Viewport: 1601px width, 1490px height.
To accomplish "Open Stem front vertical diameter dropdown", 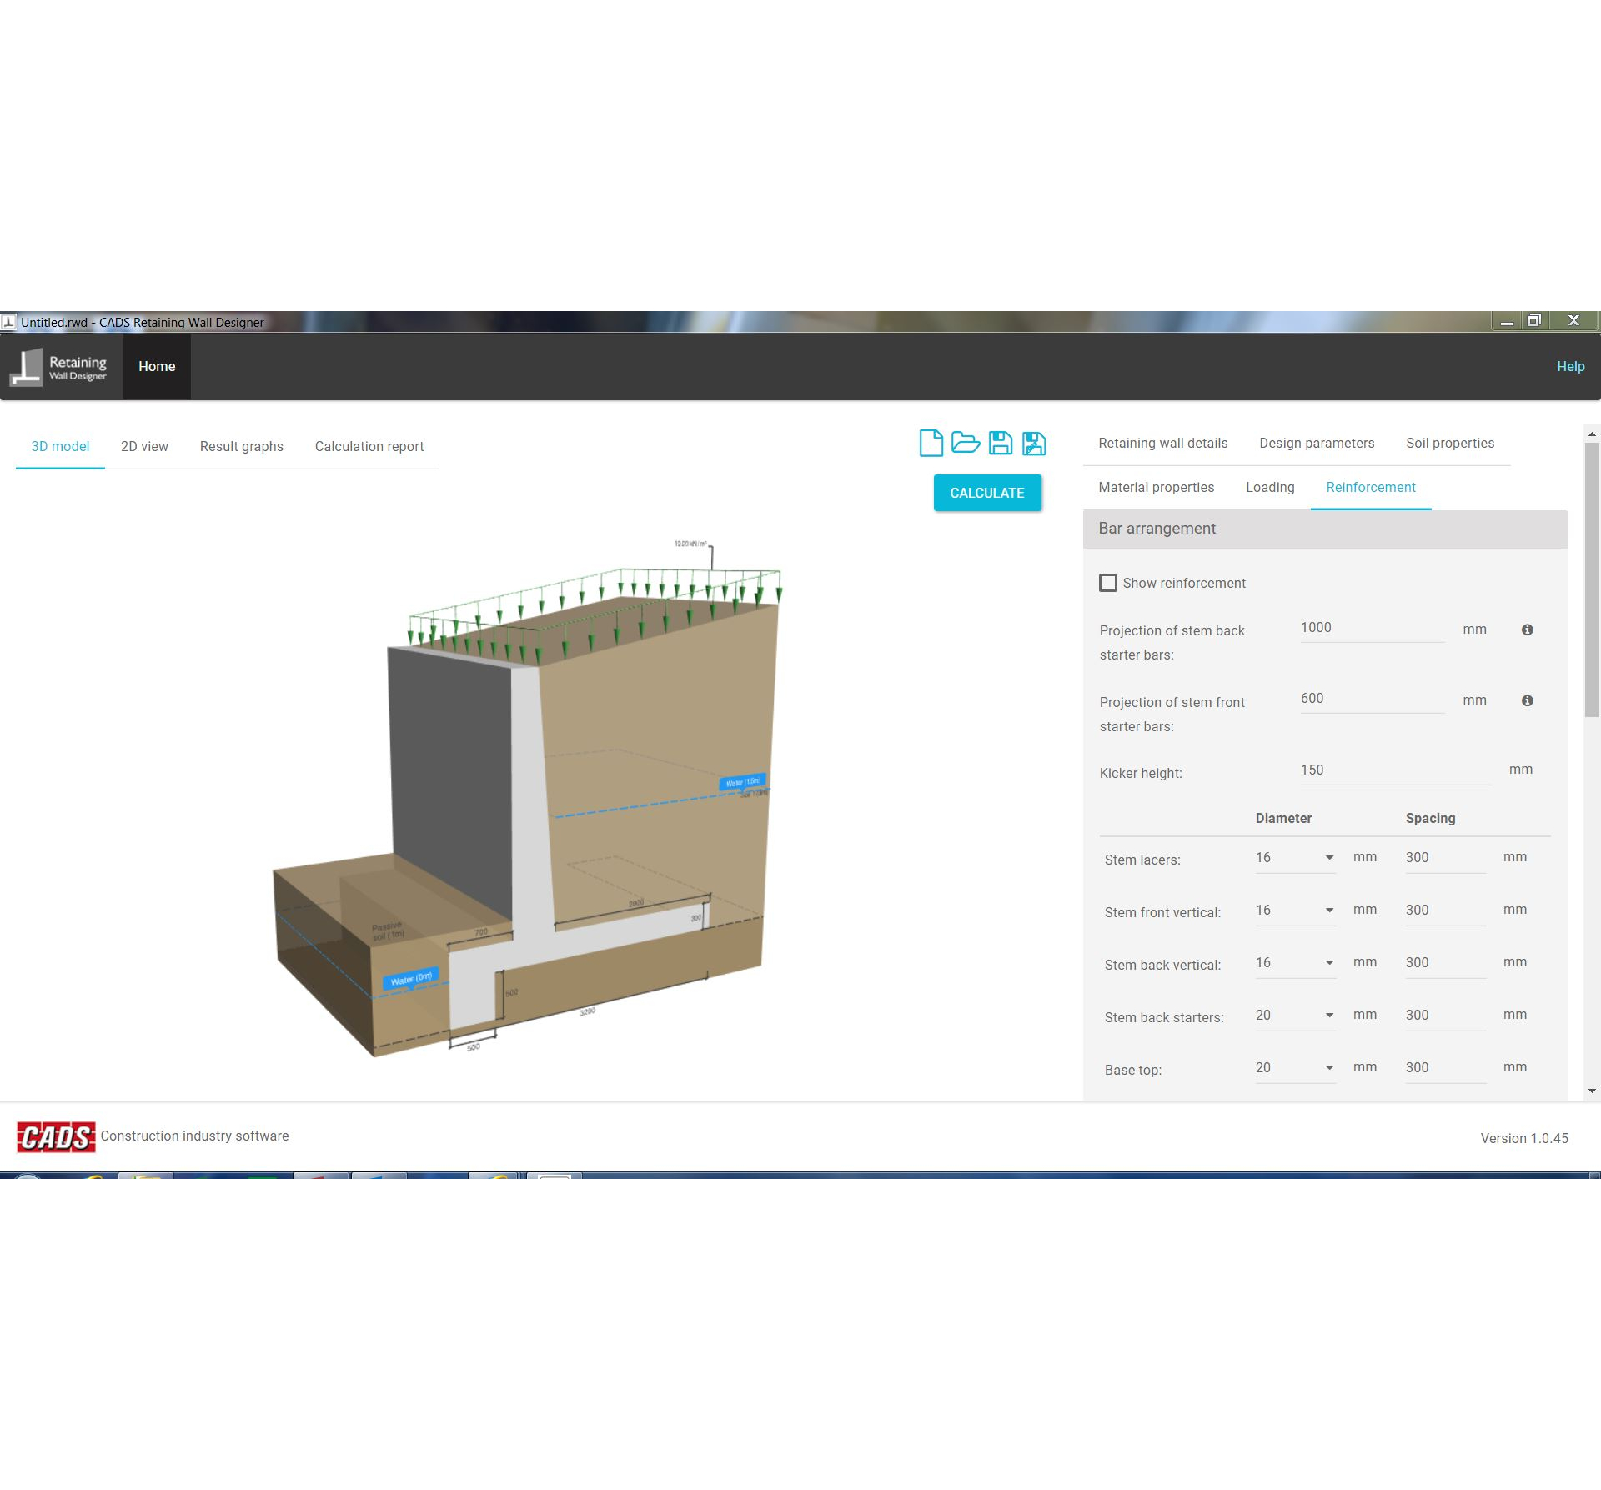I will click(x=1295, y=911).
